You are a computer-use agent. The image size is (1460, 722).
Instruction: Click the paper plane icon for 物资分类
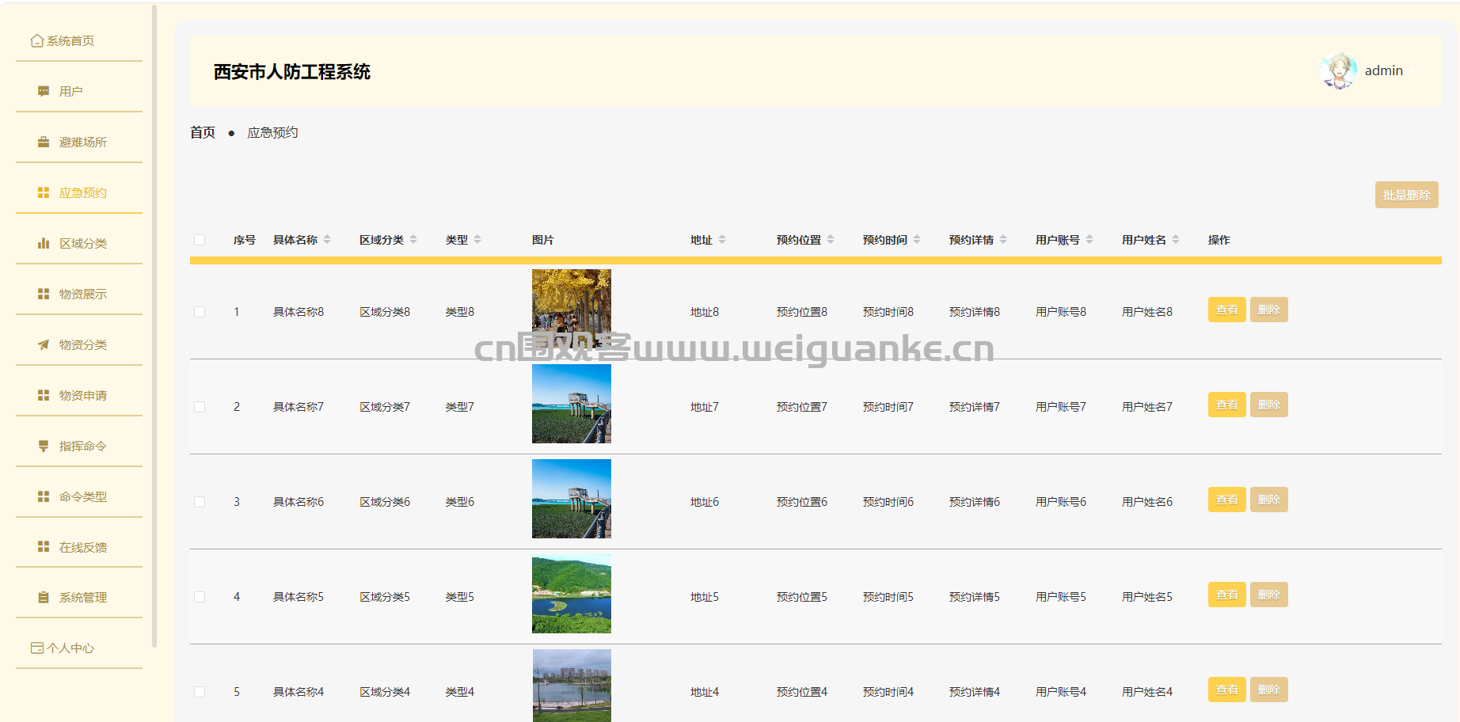pyautogui.click(x=44, y=345)
